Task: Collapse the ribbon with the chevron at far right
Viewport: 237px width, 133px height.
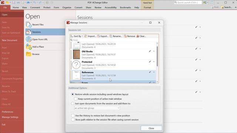Action: [x=236, y=7]
